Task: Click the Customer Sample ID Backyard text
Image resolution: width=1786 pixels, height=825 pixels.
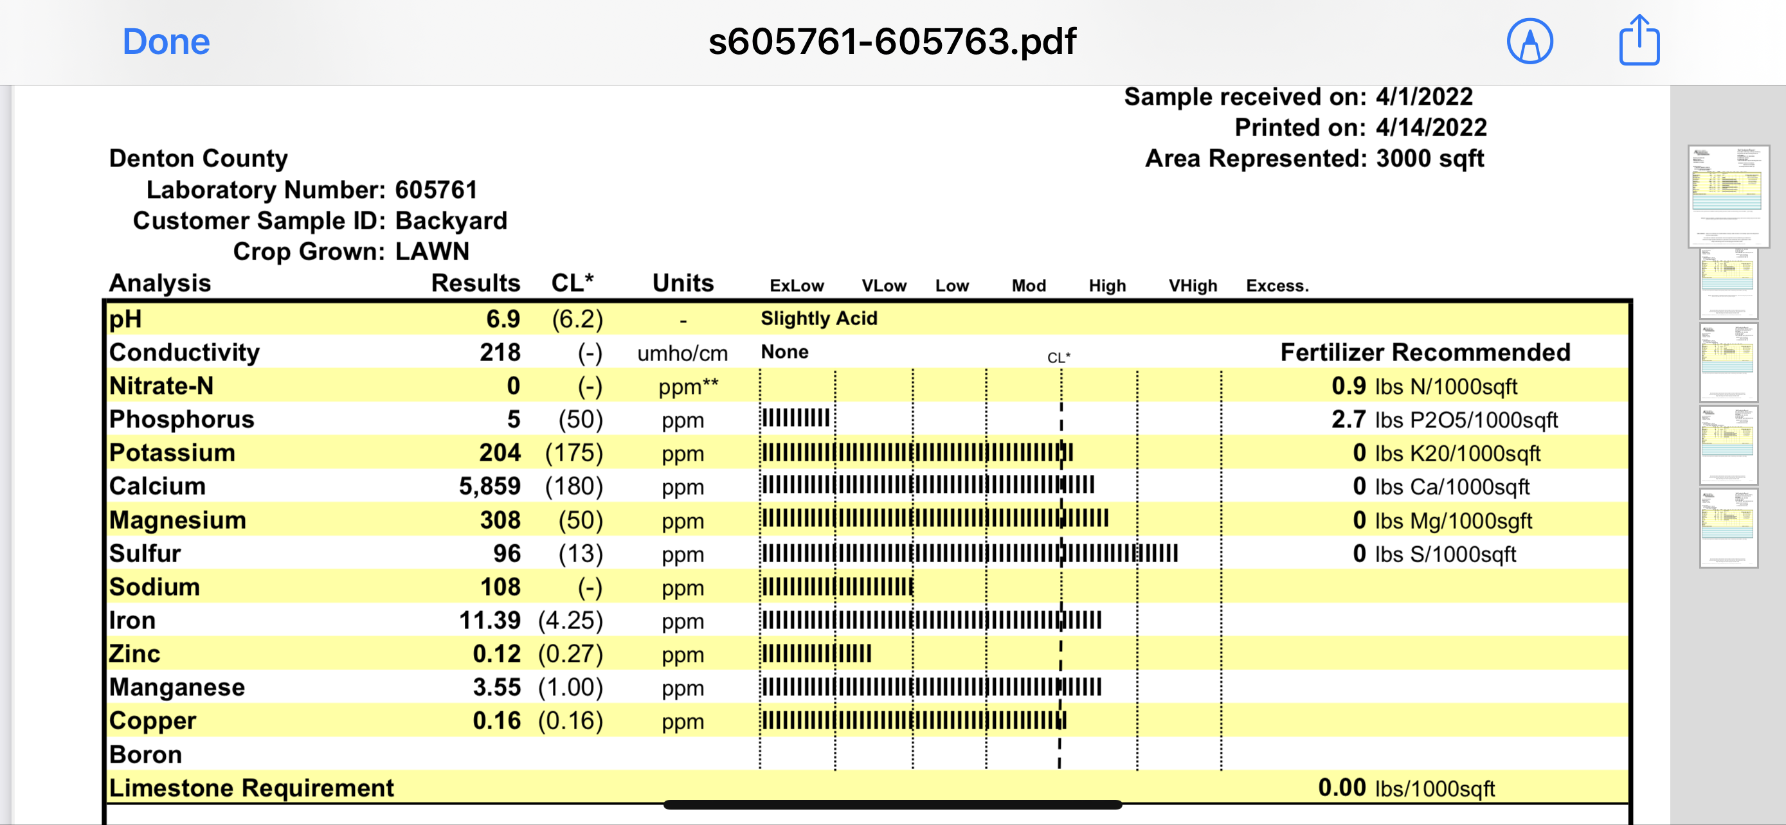Action: (320, 221)
